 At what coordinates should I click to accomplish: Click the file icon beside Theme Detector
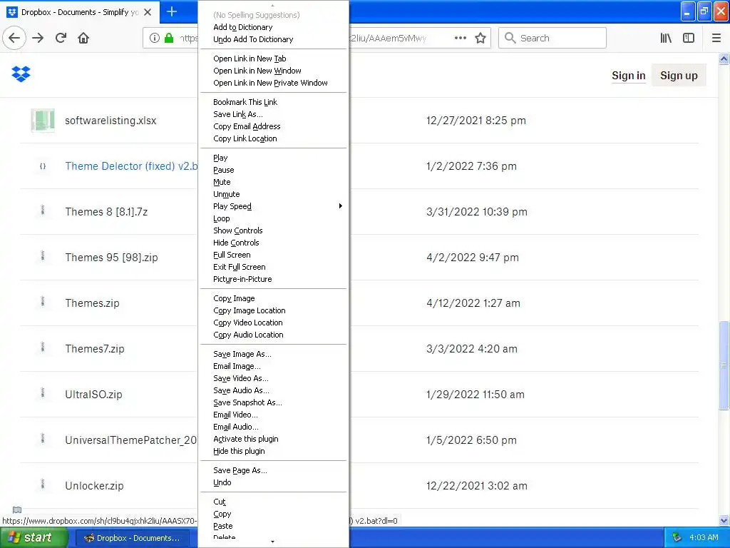click(43, 166)
